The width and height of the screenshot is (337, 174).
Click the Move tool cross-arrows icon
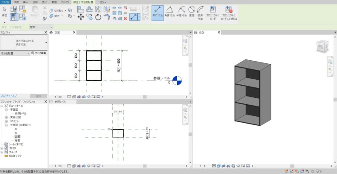pyautogui.click(x=80, y=17)
